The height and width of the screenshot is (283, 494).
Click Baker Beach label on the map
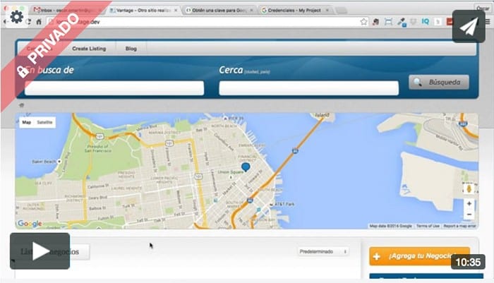[x=44, y=162]
